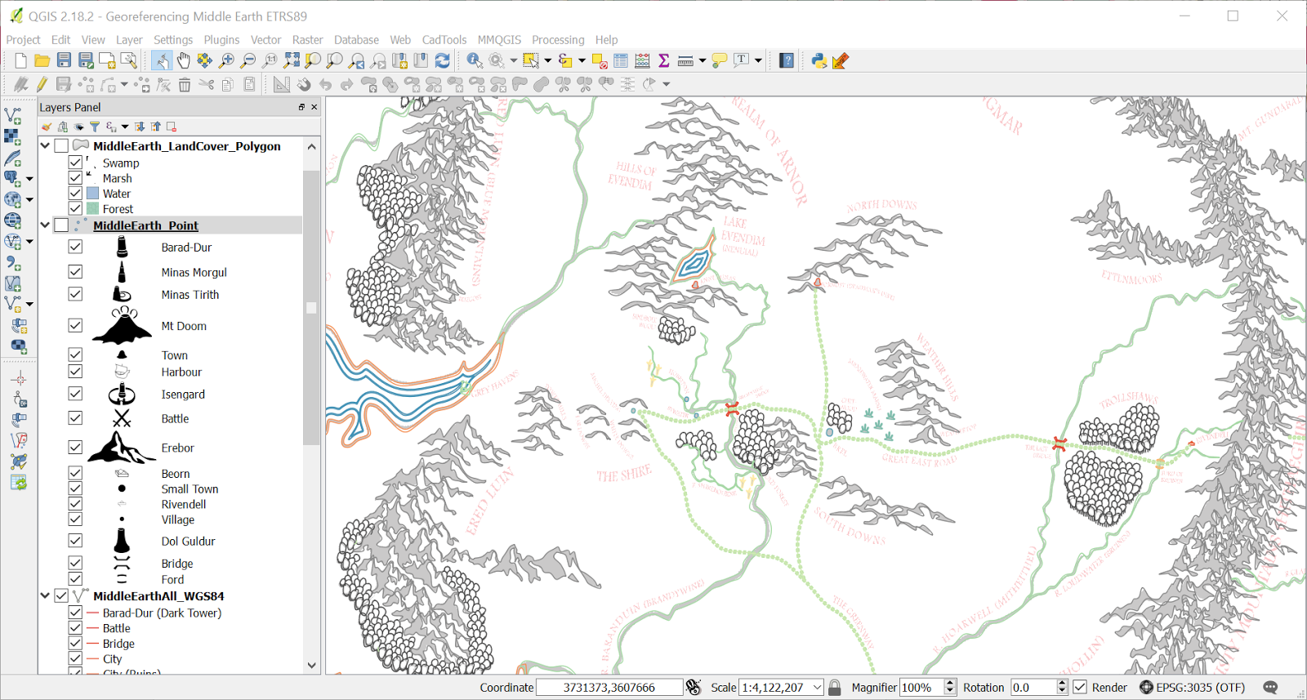Viewport: 1307px width, 700px height.
Task: Open the Scale dropdown list
Action: click(x=817, y=688)
